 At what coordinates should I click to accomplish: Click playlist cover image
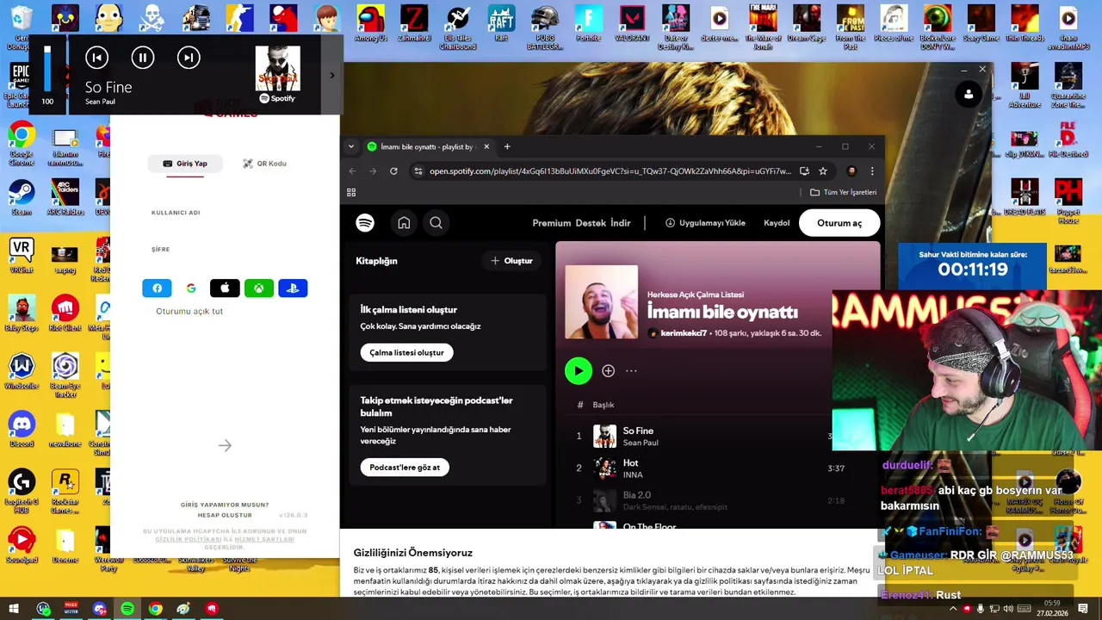tap(601, 302)
